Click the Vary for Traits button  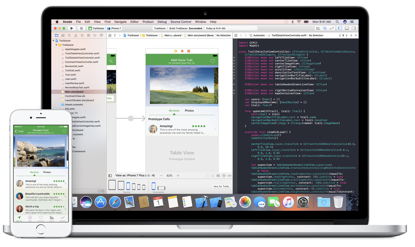221,186
